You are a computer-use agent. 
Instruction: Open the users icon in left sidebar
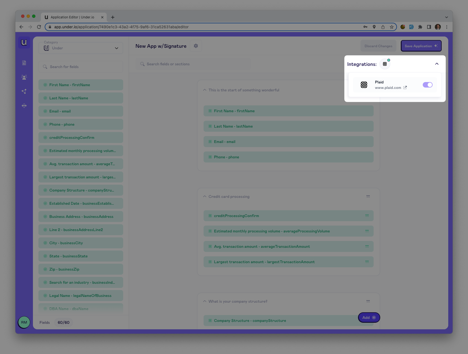(24, 77)
